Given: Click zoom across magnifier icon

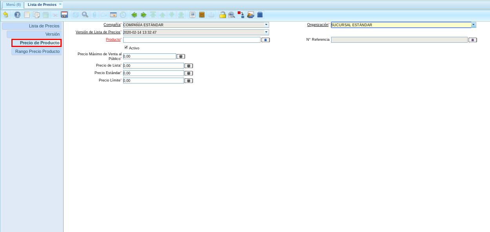Looking at the screenshot, I should click(x=232, y=15).
